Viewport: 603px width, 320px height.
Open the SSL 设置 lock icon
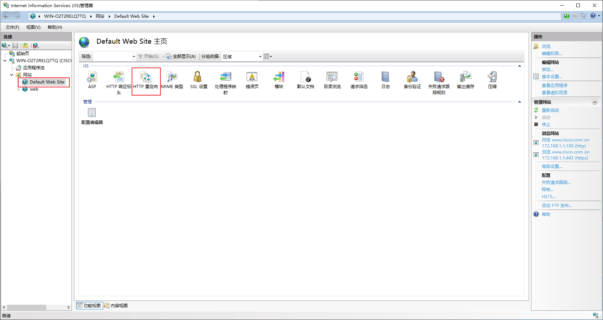pos(197,77)
